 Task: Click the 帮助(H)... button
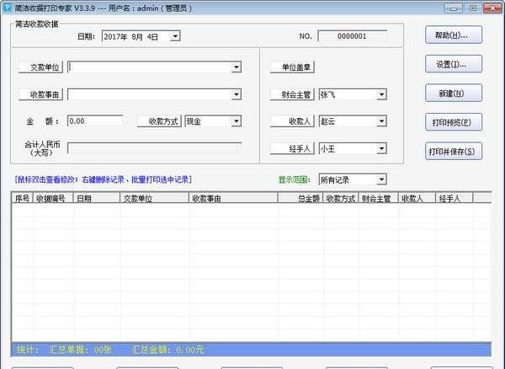point(454,35)
